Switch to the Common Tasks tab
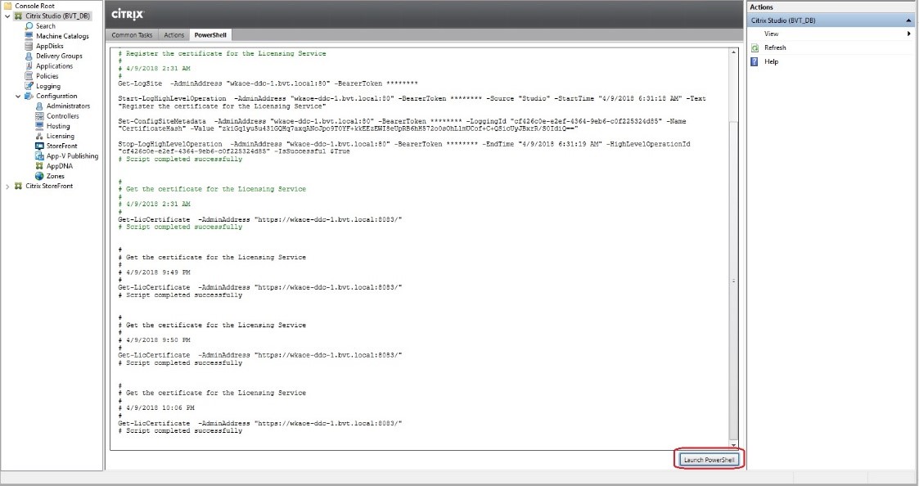The width and height of the screenshot is (919, 486). coord(131,35)
